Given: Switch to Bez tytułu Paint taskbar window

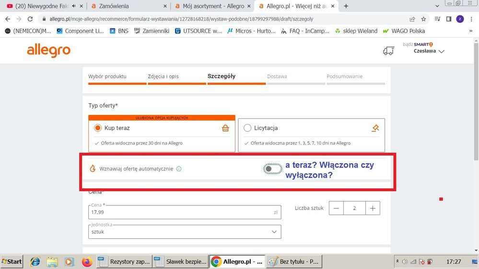Looking at the screenshot, I should 294,262.
